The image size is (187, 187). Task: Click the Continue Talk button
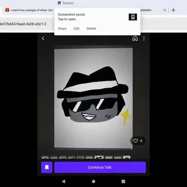click(x=100, y=168)
